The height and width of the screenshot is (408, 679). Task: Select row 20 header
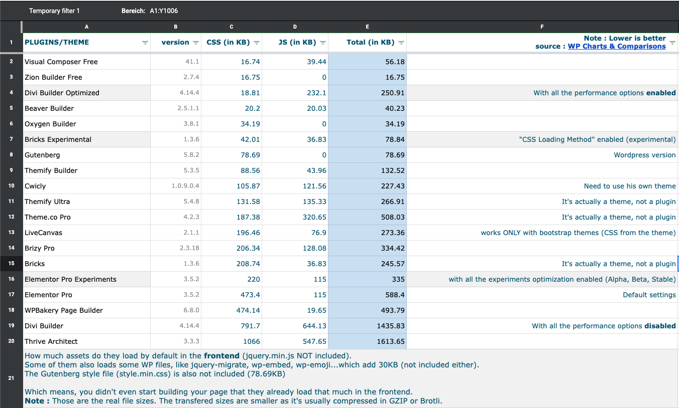pyautogui.click(x=11, y=341)
